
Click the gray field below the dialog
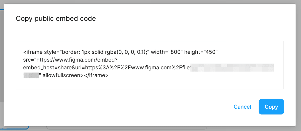[x=125, y=128]
